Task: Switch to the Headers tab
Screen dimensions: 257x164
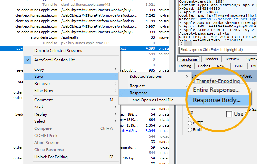Action: [211, 59]
